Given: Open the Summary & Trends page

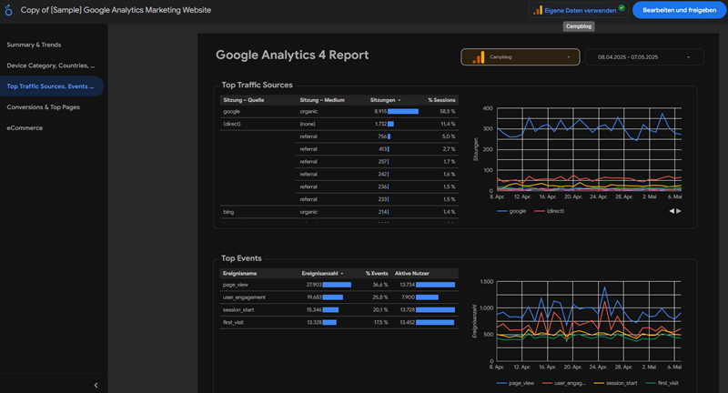Looking at the screenshot, I should [x=34, y=45].
